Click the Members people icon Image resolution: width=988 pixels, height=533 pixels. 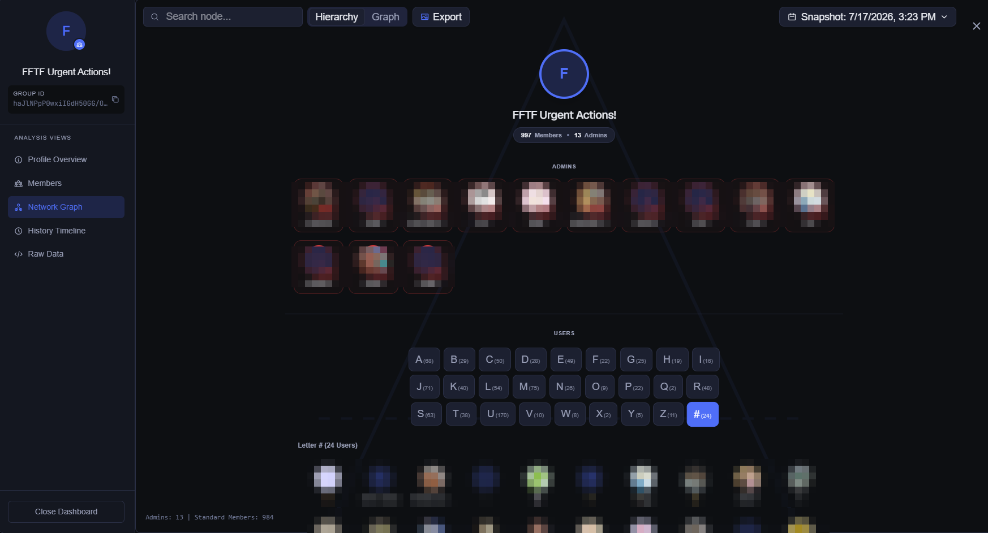point(19,184)
